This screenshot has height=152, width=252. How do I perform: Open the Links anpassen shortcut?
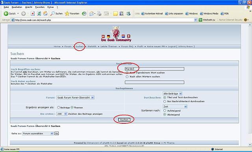click(174, 14)
